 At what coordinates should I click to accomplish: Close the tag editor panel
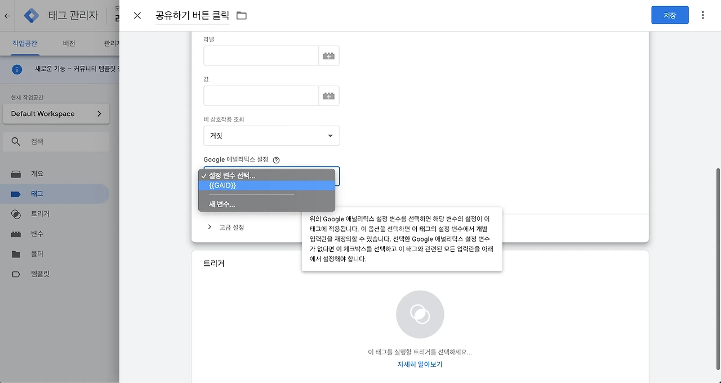[x=137, y=15]
